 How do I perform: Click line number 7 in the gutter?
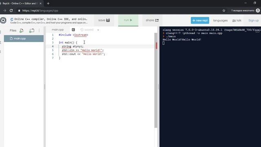[53, 58]
